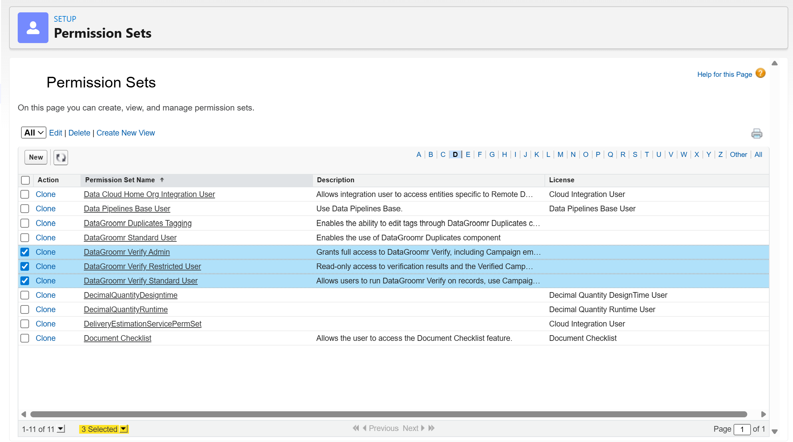This screenshot has height=442, width=793.
Task: Toggle the select-all header checkbox
Action: 25,180
